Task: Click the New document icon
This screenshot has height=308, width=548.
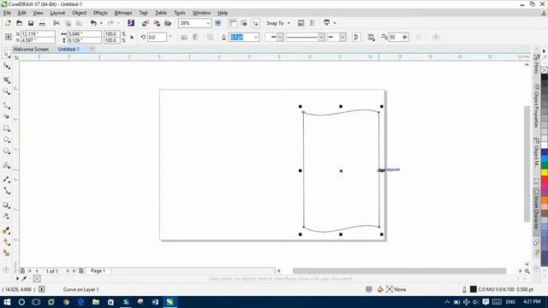Action: pyautogui.click(x=8, y=23)
